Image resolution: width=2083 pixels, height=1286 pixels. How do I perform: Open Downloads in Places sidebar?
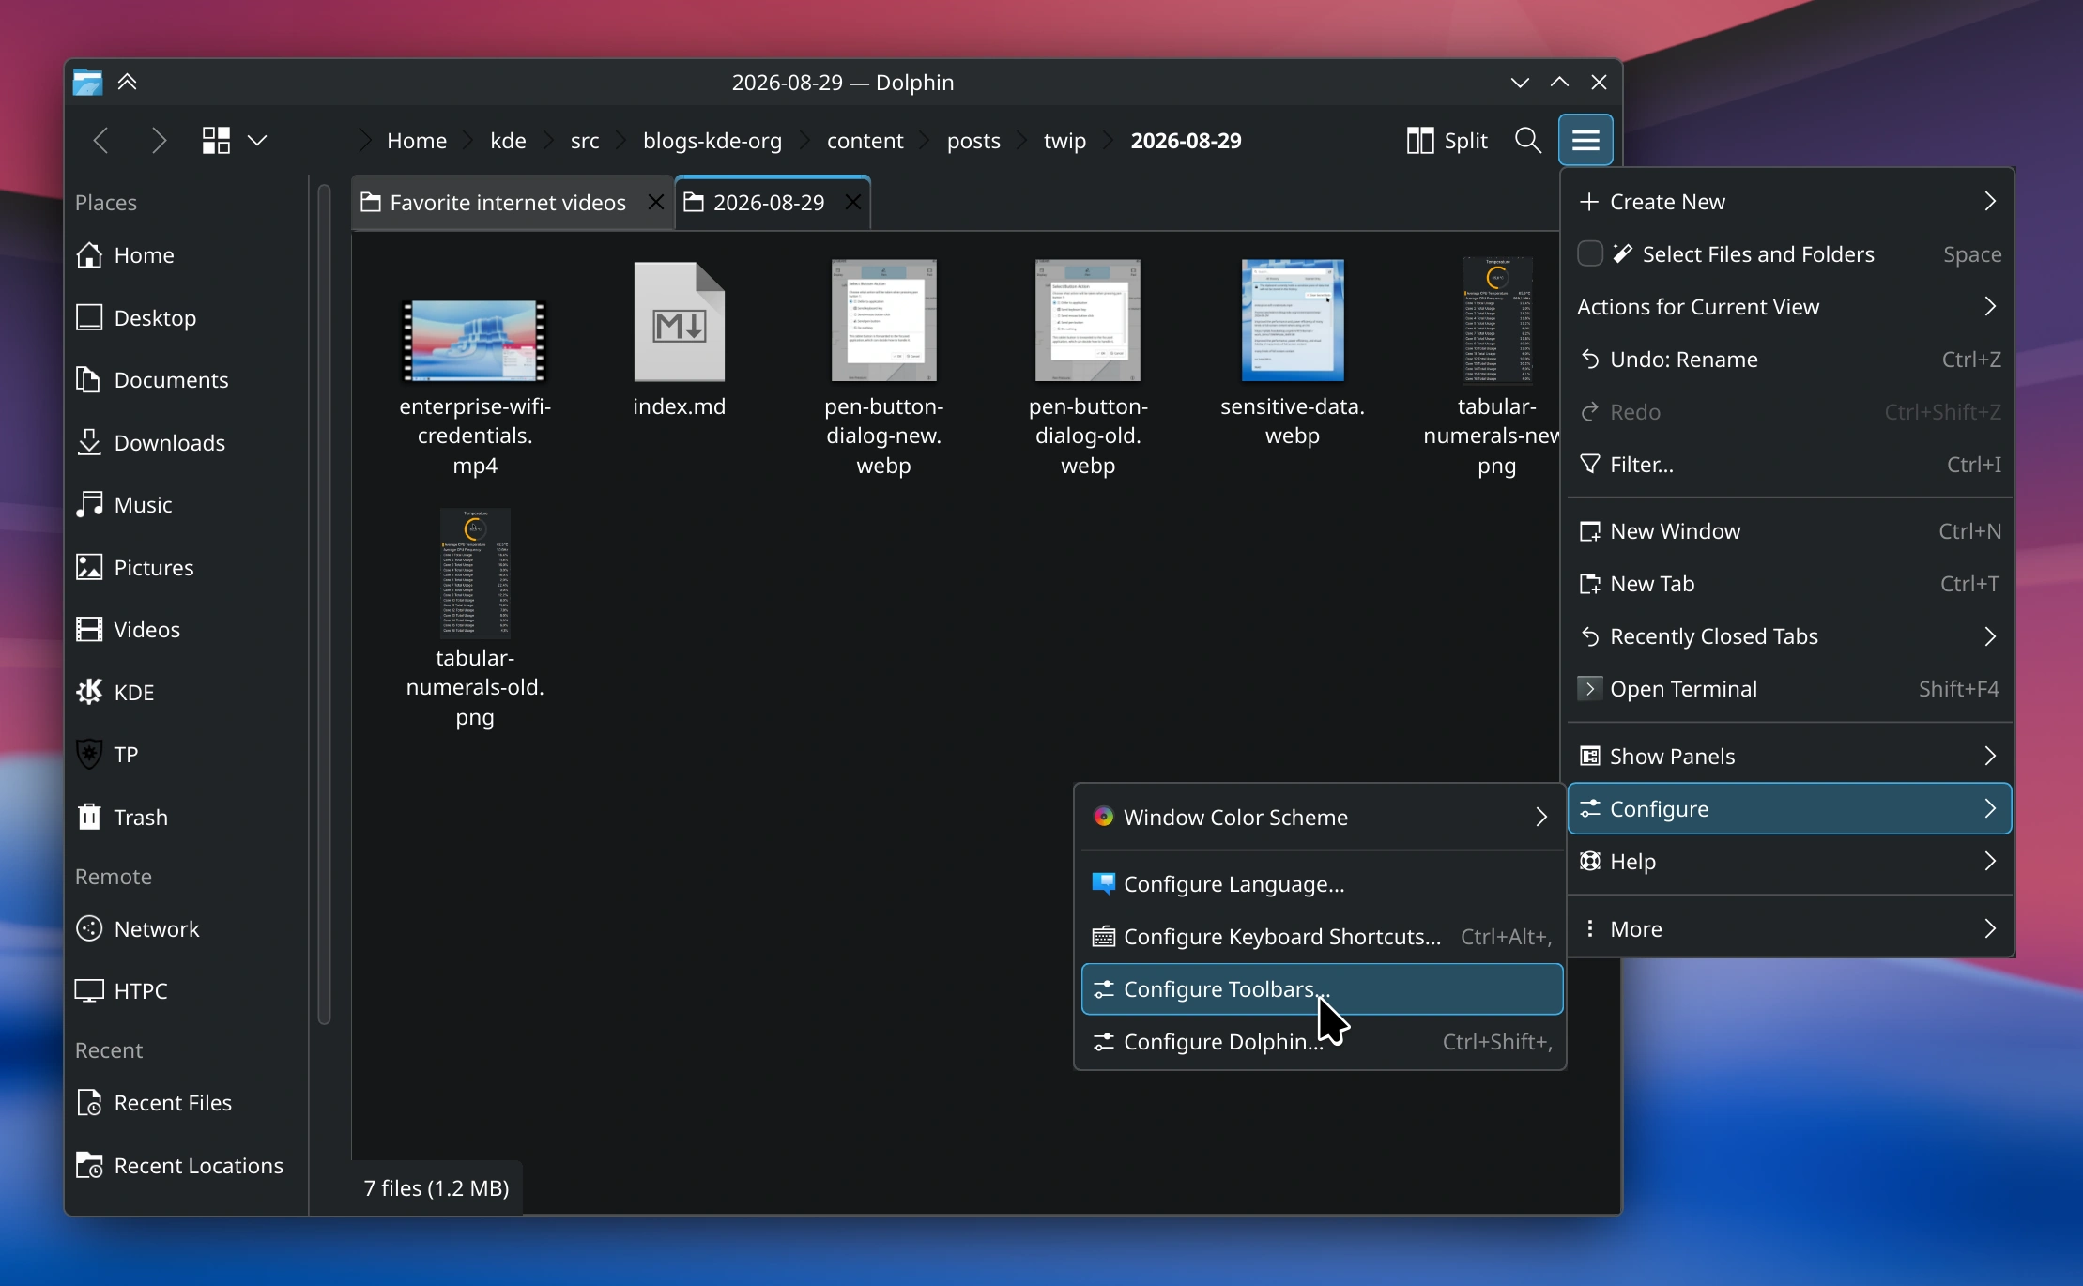pos(186,442)
